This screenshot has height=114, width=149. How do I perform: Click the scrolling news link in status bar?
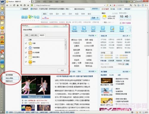41,112
